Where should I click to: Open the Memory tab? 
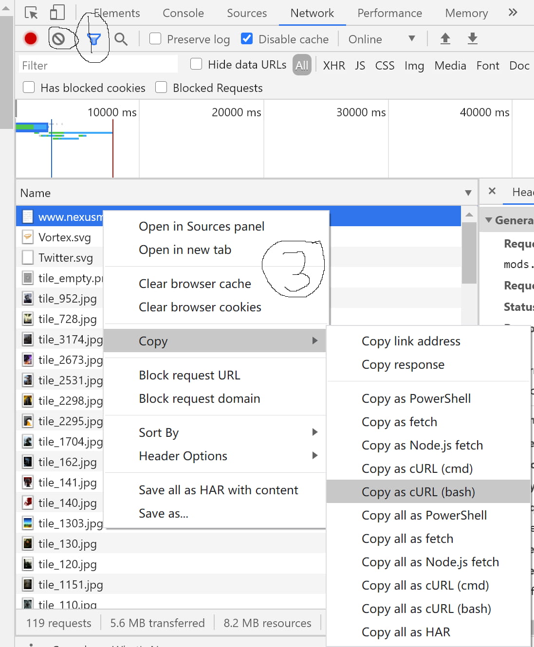466,13
